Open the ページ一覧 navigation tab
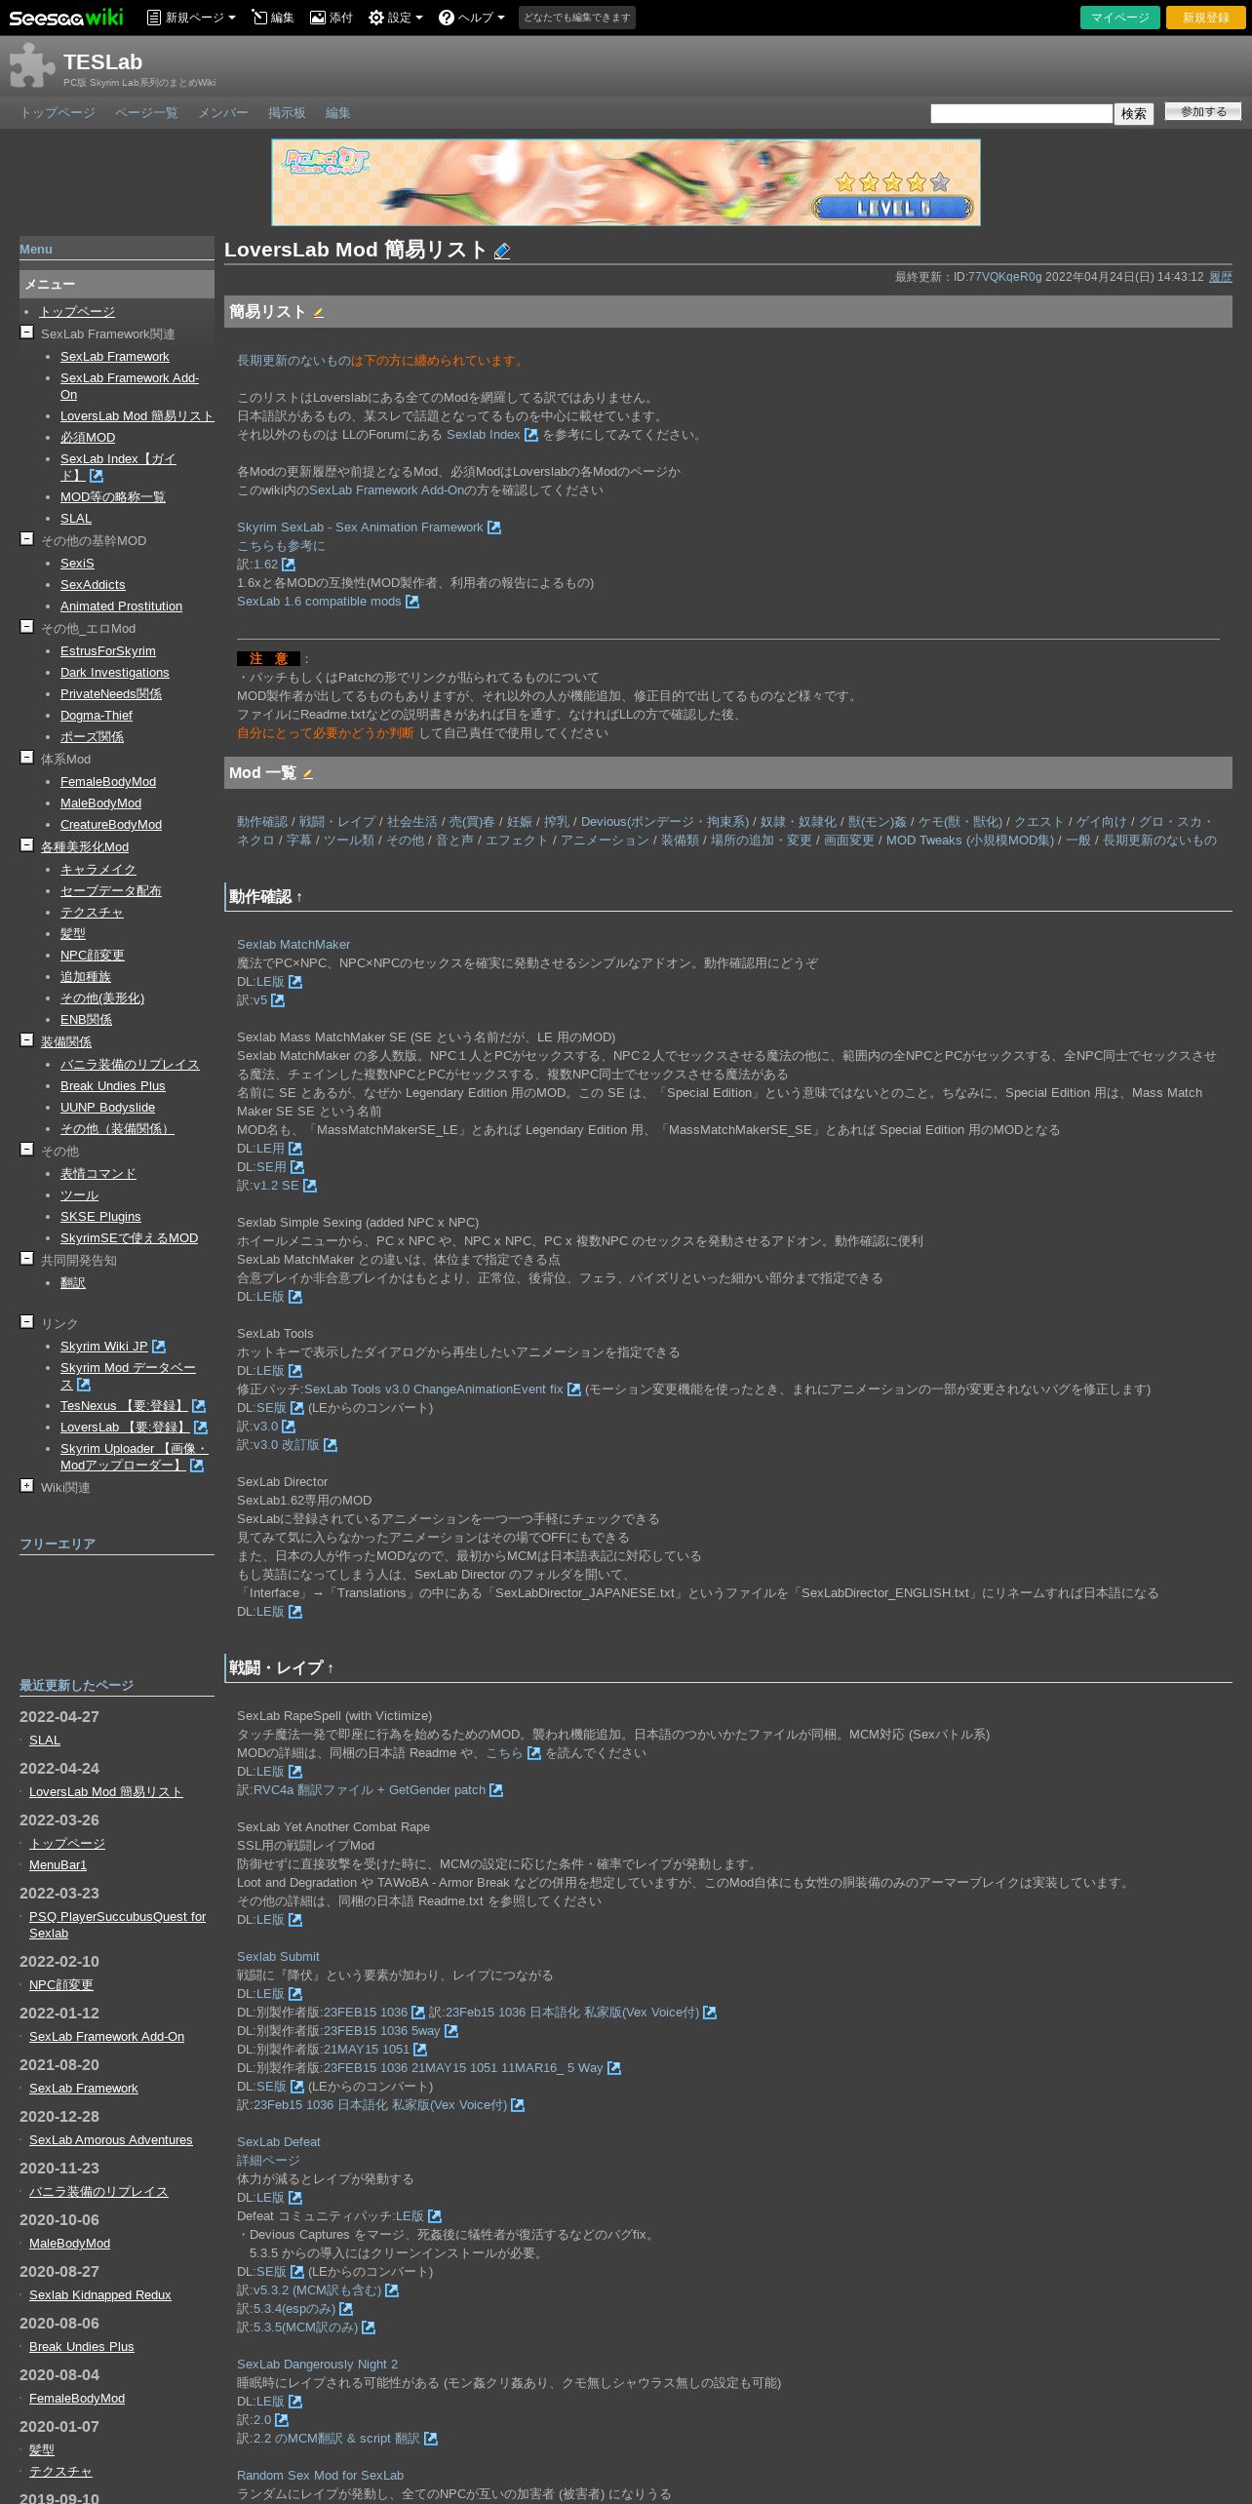 coord(146,113)
